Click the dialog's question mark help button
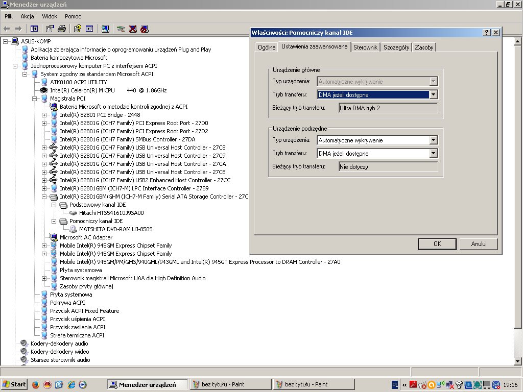The height and width of the screenshot is (392, 523). click(487, 32)
